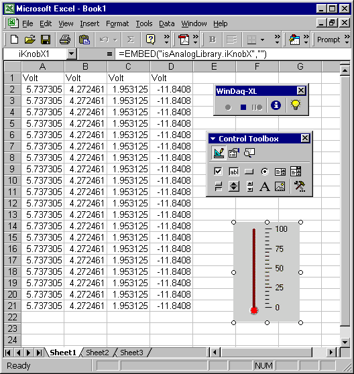Create a new workbook with New icon
354x374 pixels.
14,40
